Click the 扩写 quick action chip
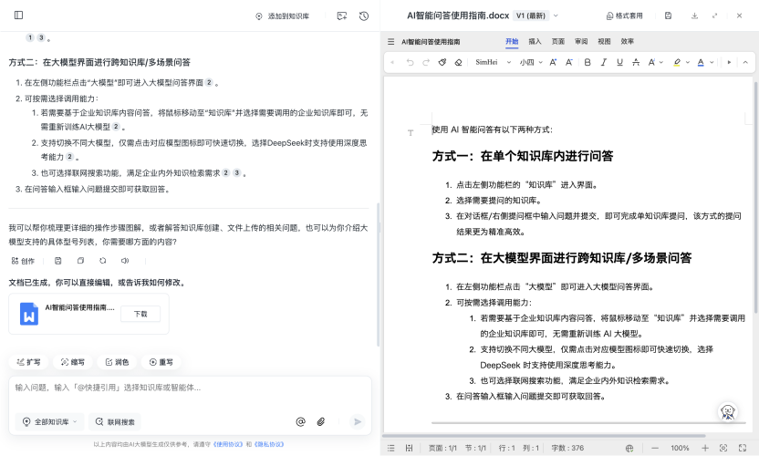Viewport: 759px width, 456px height. tap(28, 362)
